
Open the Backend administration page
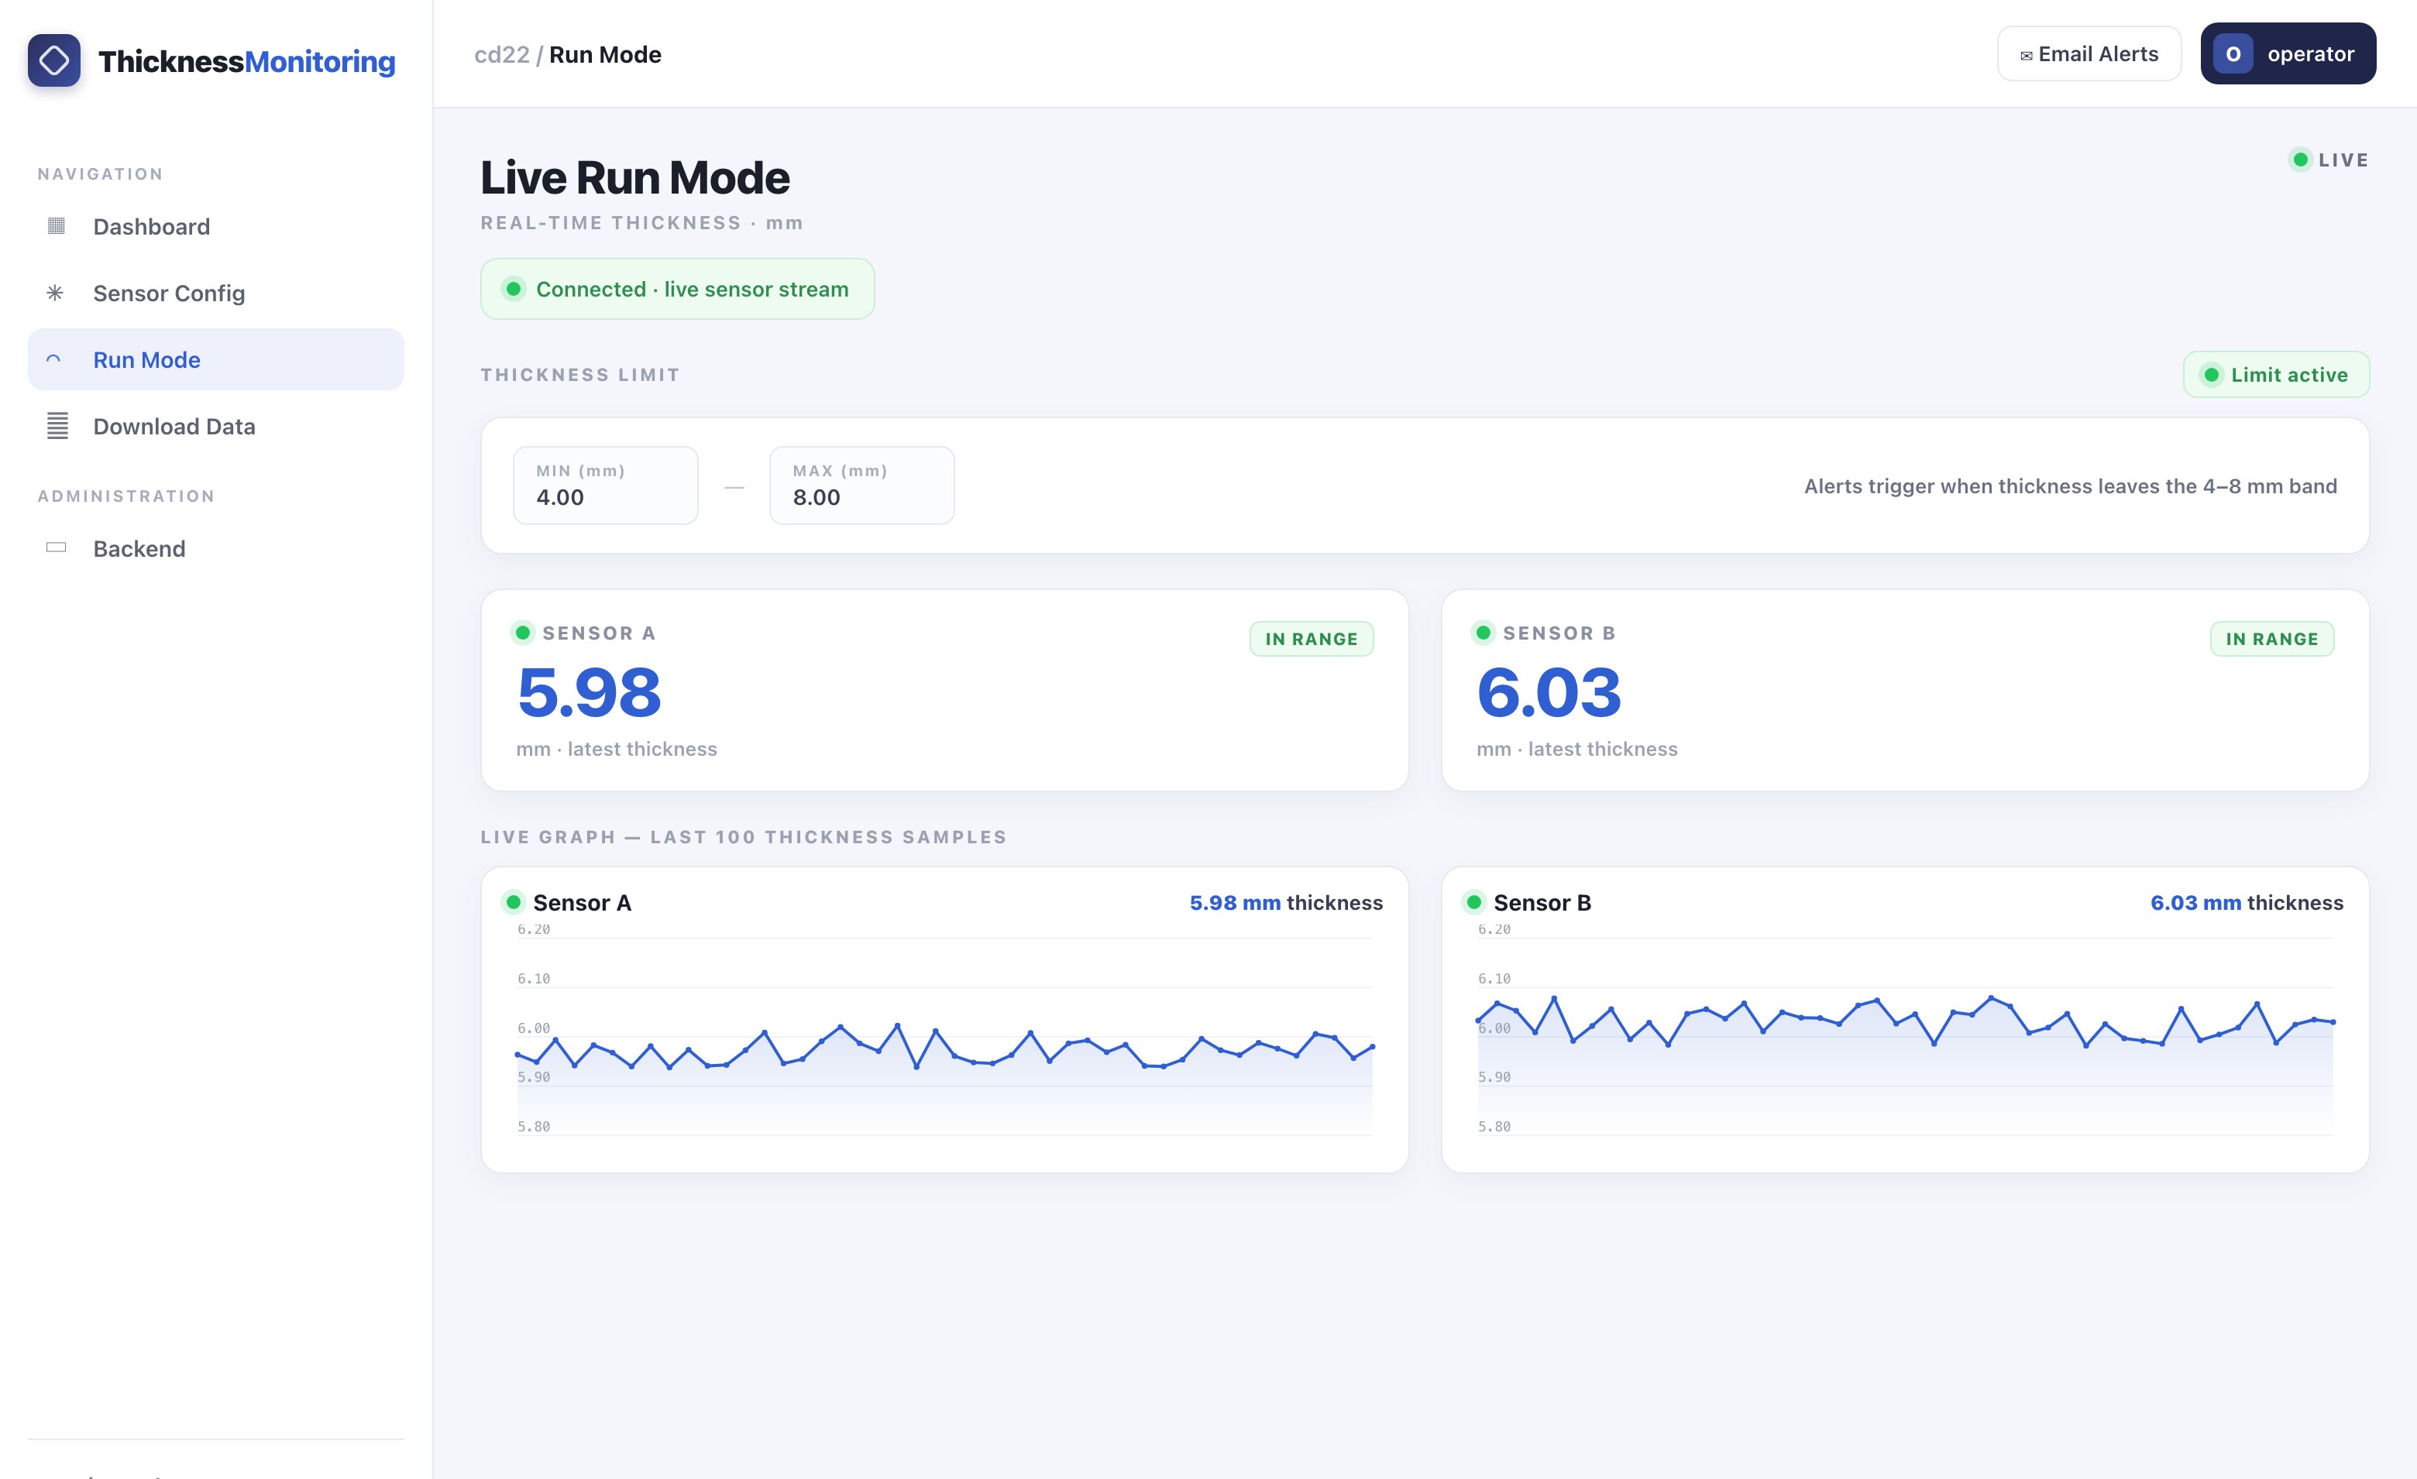coord(216,548)
